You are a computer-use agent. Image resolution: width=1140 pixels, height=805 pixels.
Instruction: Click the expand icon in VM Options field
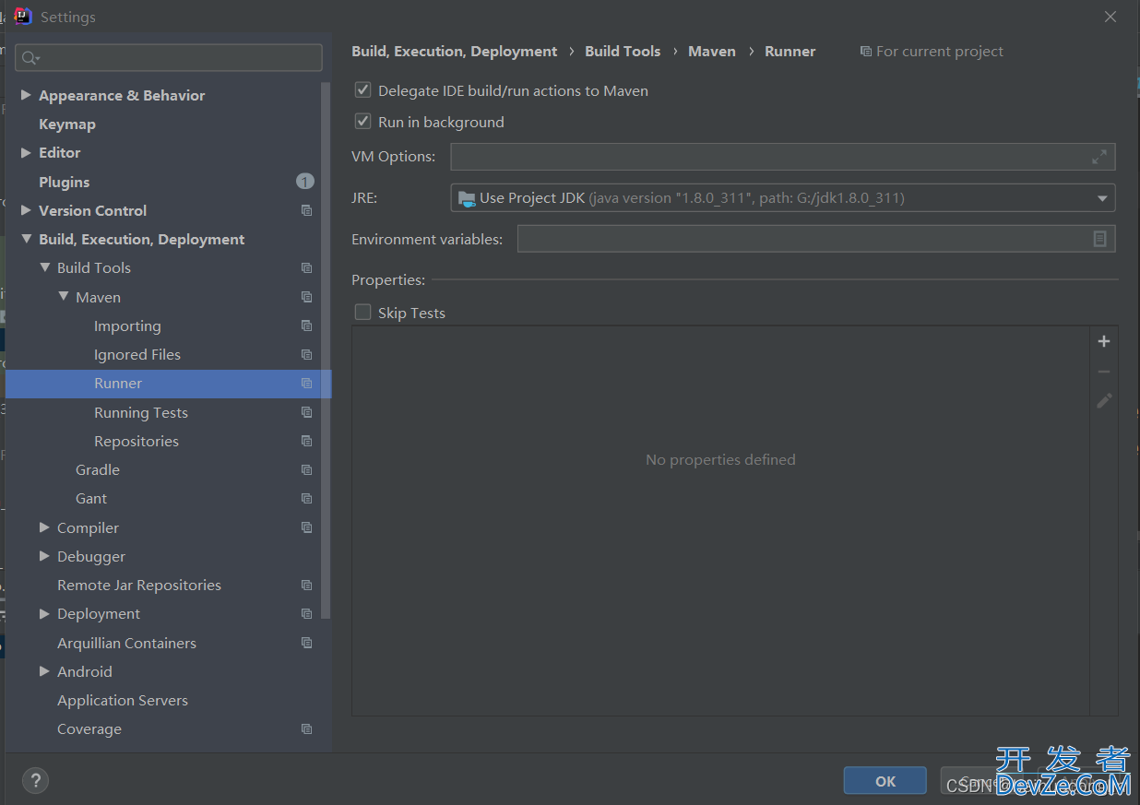1099,157
